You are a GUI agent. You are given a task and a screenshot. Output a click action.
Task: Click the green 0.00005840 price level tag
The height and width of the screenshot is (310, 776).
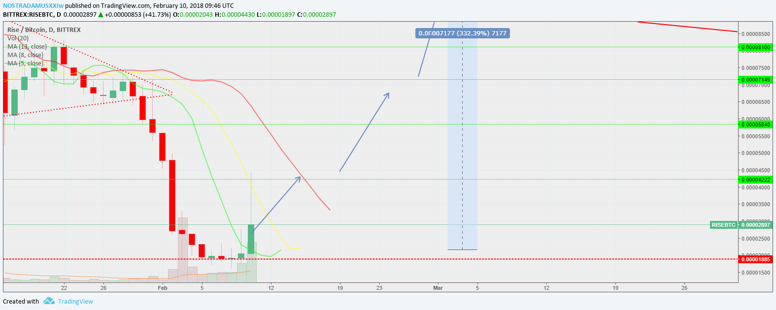coord(755,124)
